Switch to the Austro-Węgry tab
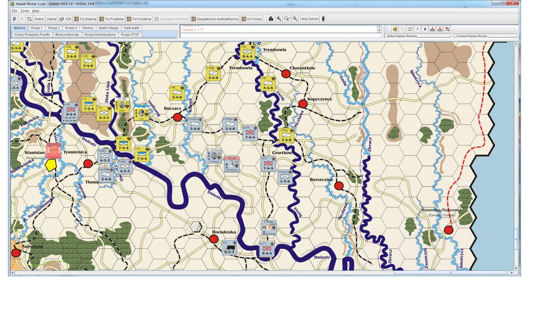 point(108,28)
